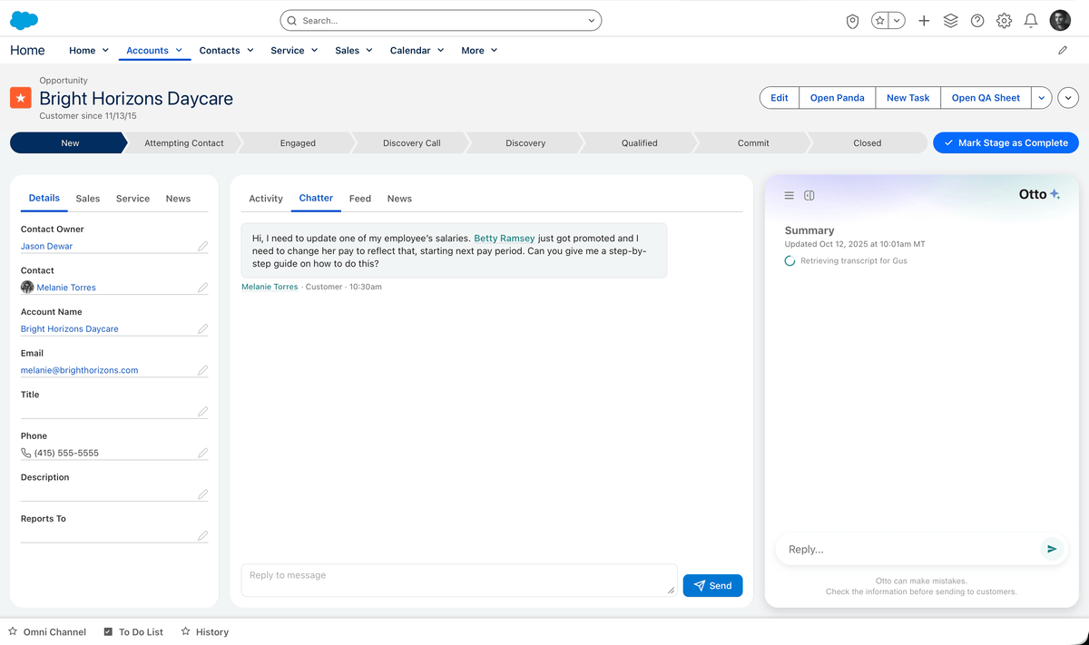Click the Edit button
1089x645 pixels.
click(x=780, y=98)
